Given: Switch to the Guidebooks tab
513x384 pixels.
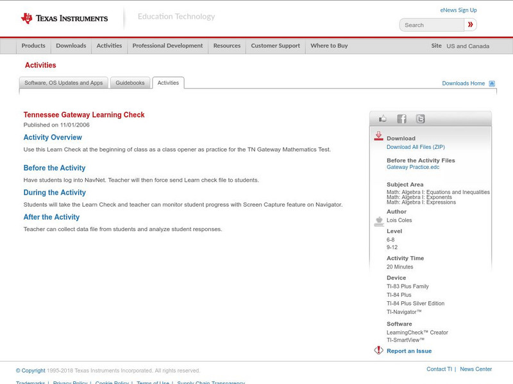Looking at the screenshot, I should [130, 83].
